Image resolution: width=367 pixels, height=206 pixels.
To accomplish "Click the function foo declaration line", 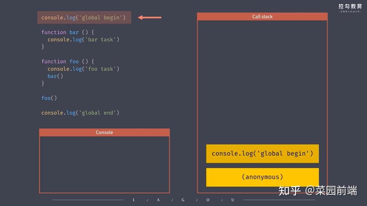I will 68,61.
